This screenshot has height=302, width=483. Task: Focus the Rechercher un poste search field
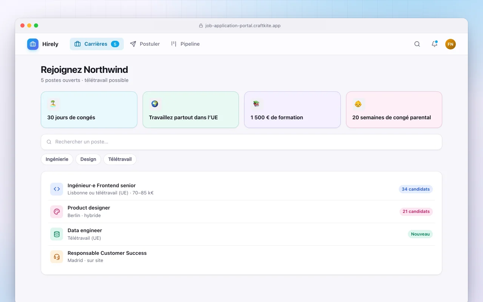click(x=241, y=142)
